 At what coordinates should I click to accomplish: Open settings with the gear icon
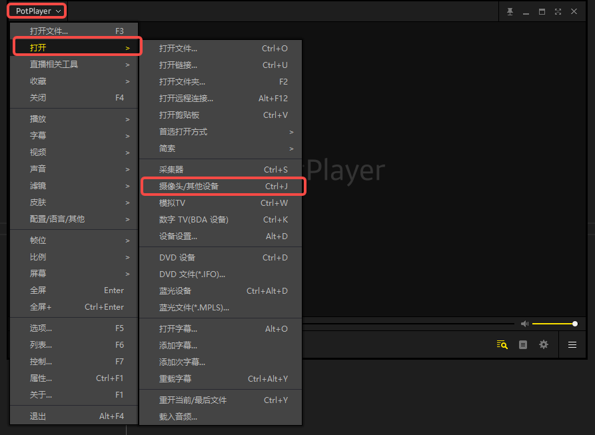[544, 344]
